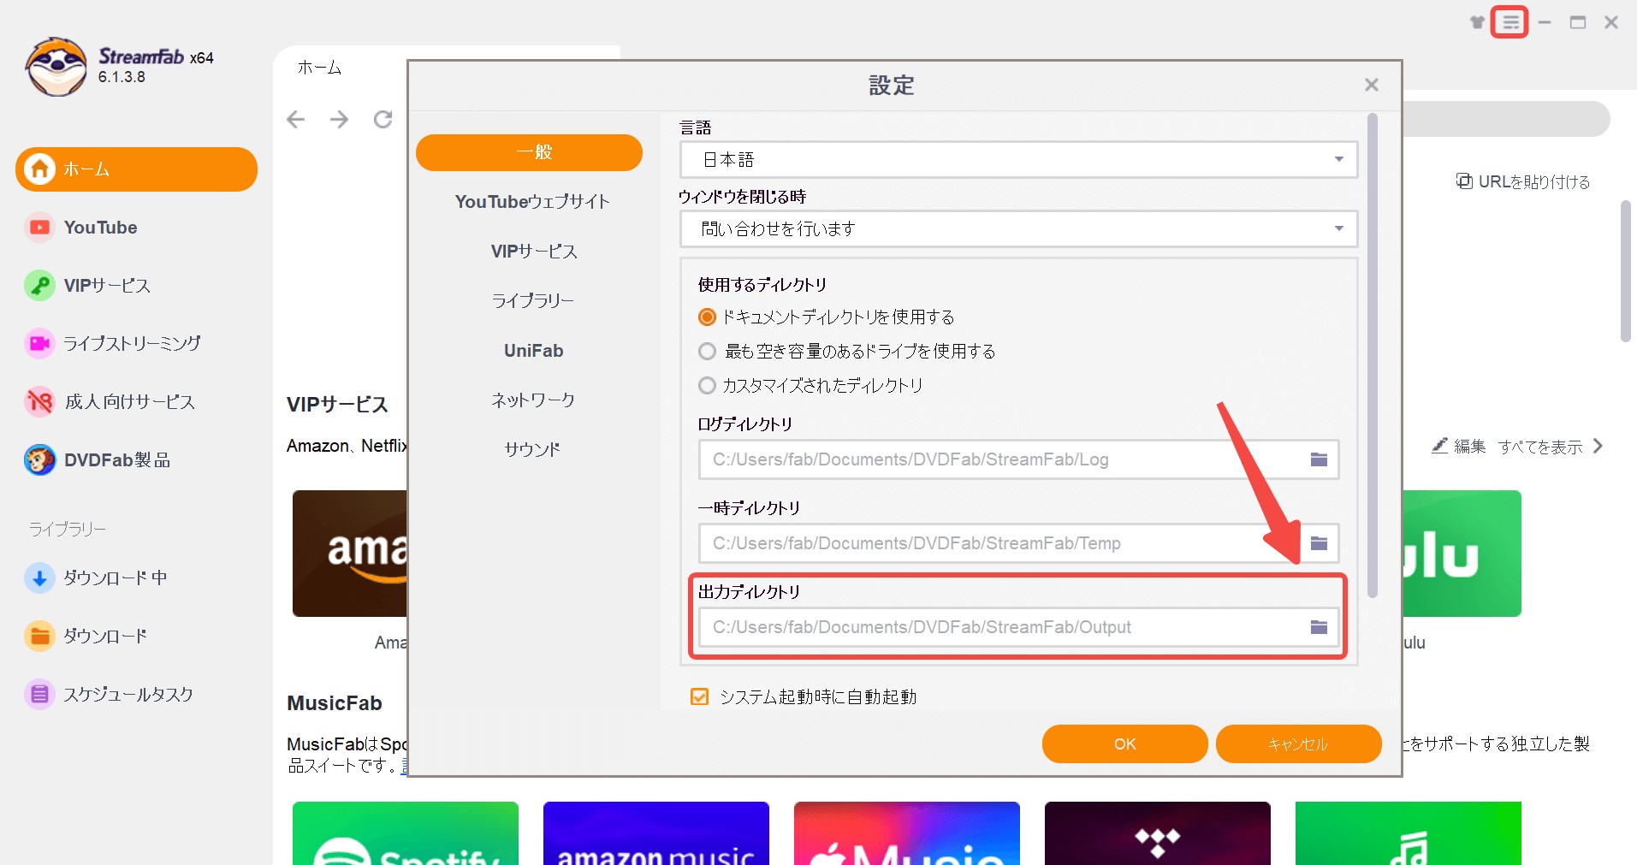Reload the page with refresh icon
This screenshot has height=865, width=1637.
pos(383,119)
